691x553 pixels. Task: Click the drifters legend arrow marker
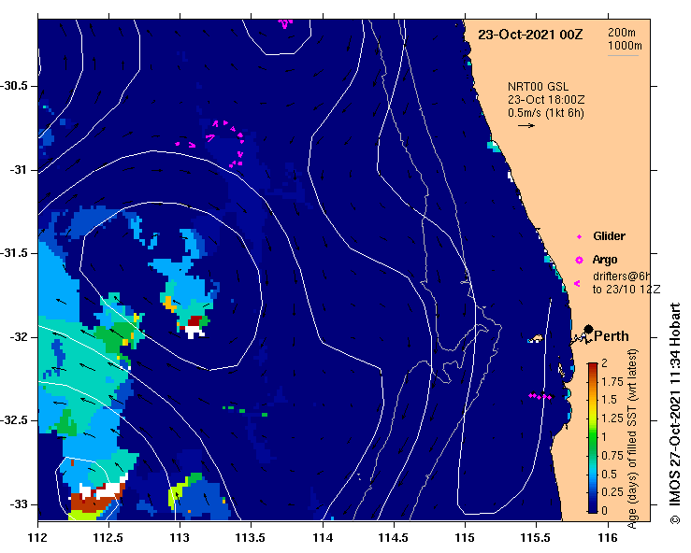coord(577,284)
